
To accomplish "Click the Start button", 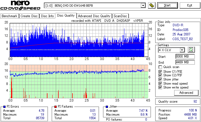I will coord(167,5).
